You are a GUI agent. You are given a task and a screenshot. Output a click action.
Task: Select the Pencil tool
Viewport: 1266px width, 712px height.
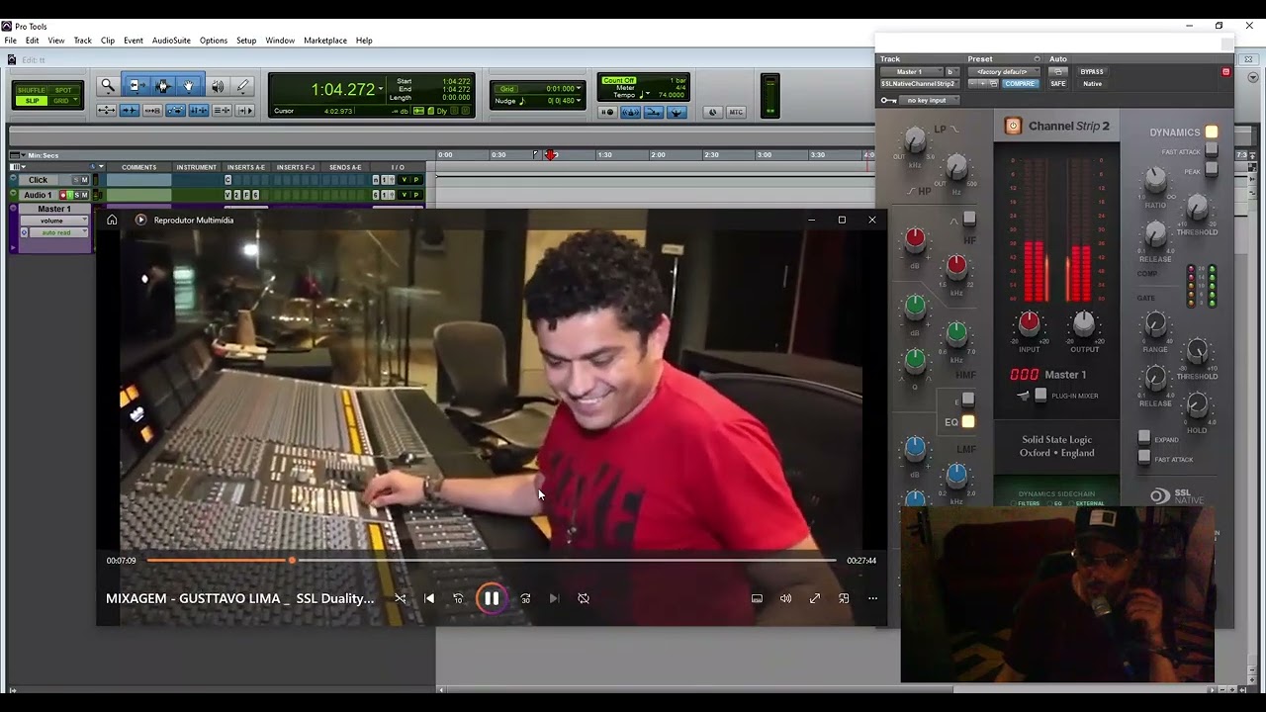click(242, 86)
